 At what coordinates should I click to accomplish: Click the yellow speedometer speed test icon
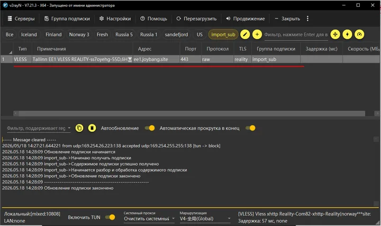(359, 34)
